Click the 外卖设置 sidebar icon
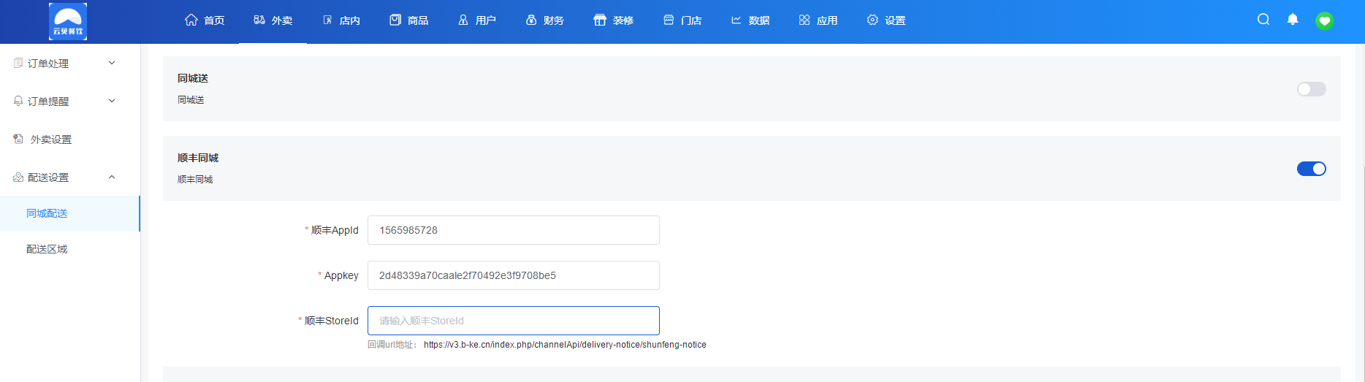 pos(18,139)
